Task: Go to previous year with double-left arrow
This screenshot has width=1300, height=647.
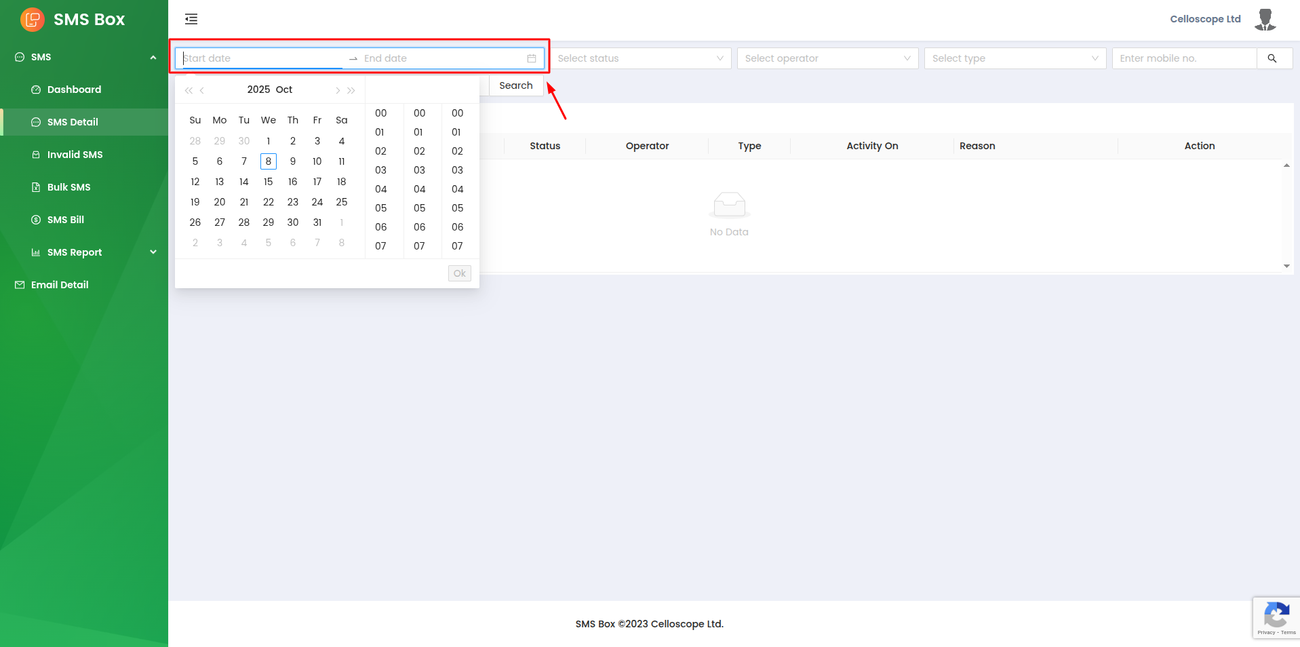Action: point(189,90)
